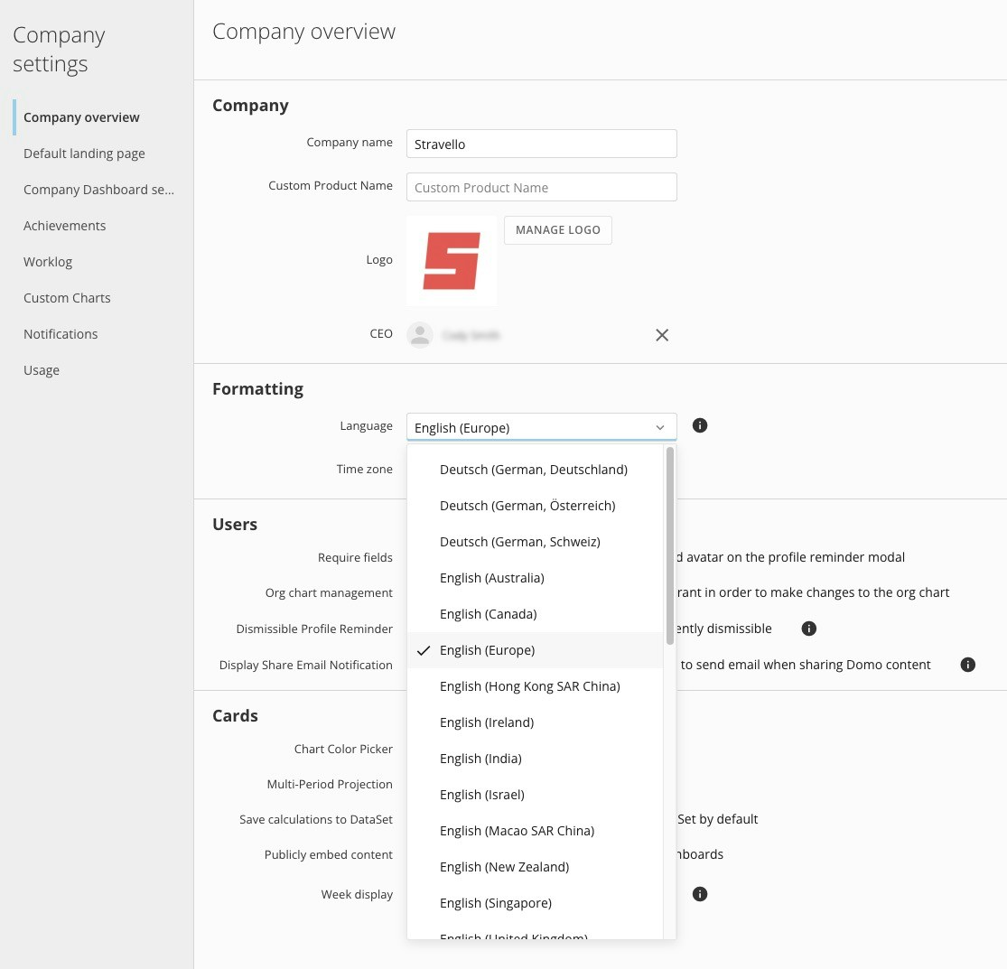The image size is (1007, 969).
Task: Open Notifications settings
Action: [61, 334]
